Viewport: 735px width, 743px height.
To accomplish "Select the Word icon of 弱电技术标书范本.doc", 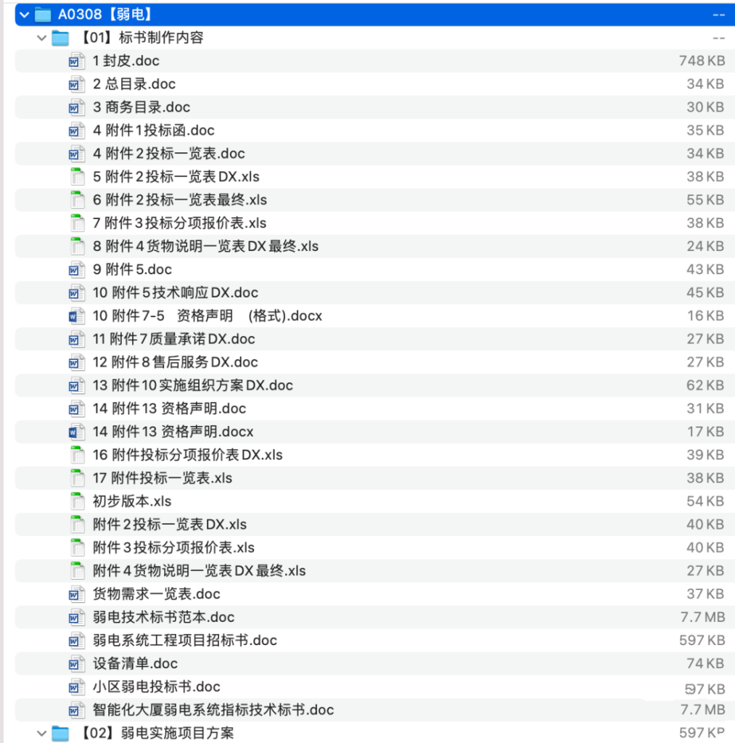I will (75, 617).
